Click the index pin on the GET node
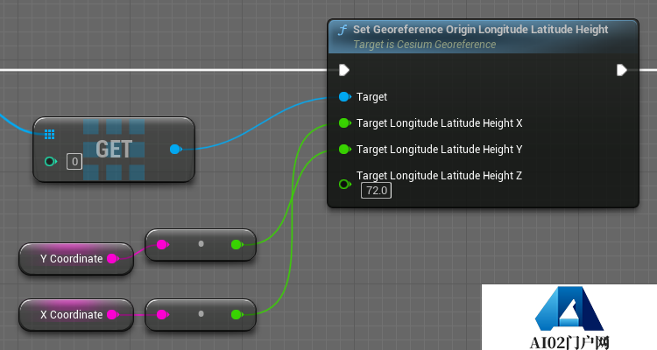The width and height of the screenshot is (657, 350). (x=50, y=161)
